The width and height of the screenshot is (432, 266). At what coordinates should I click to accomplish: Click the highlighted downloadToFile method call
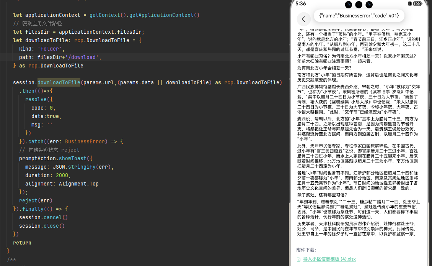[59, 82]
